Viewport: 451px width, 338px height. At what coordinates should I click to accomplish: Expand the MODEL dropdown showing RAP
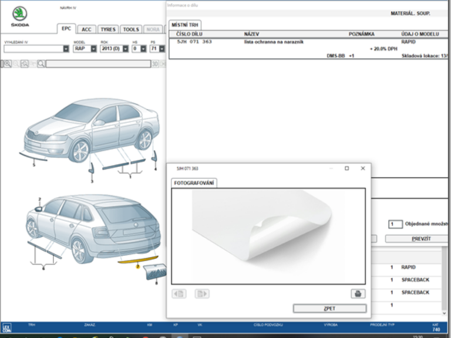pyautogui.click(x=94, y=49)
